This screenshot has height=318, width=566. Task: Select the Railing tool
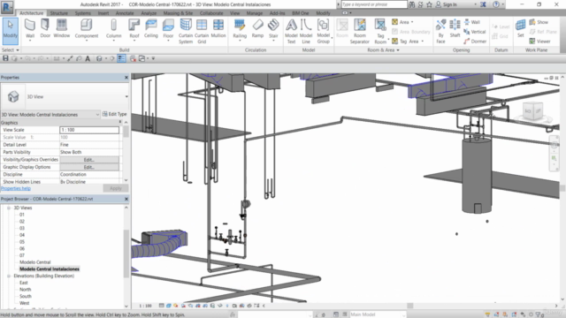pyautogui.click(x=240, y=29)
